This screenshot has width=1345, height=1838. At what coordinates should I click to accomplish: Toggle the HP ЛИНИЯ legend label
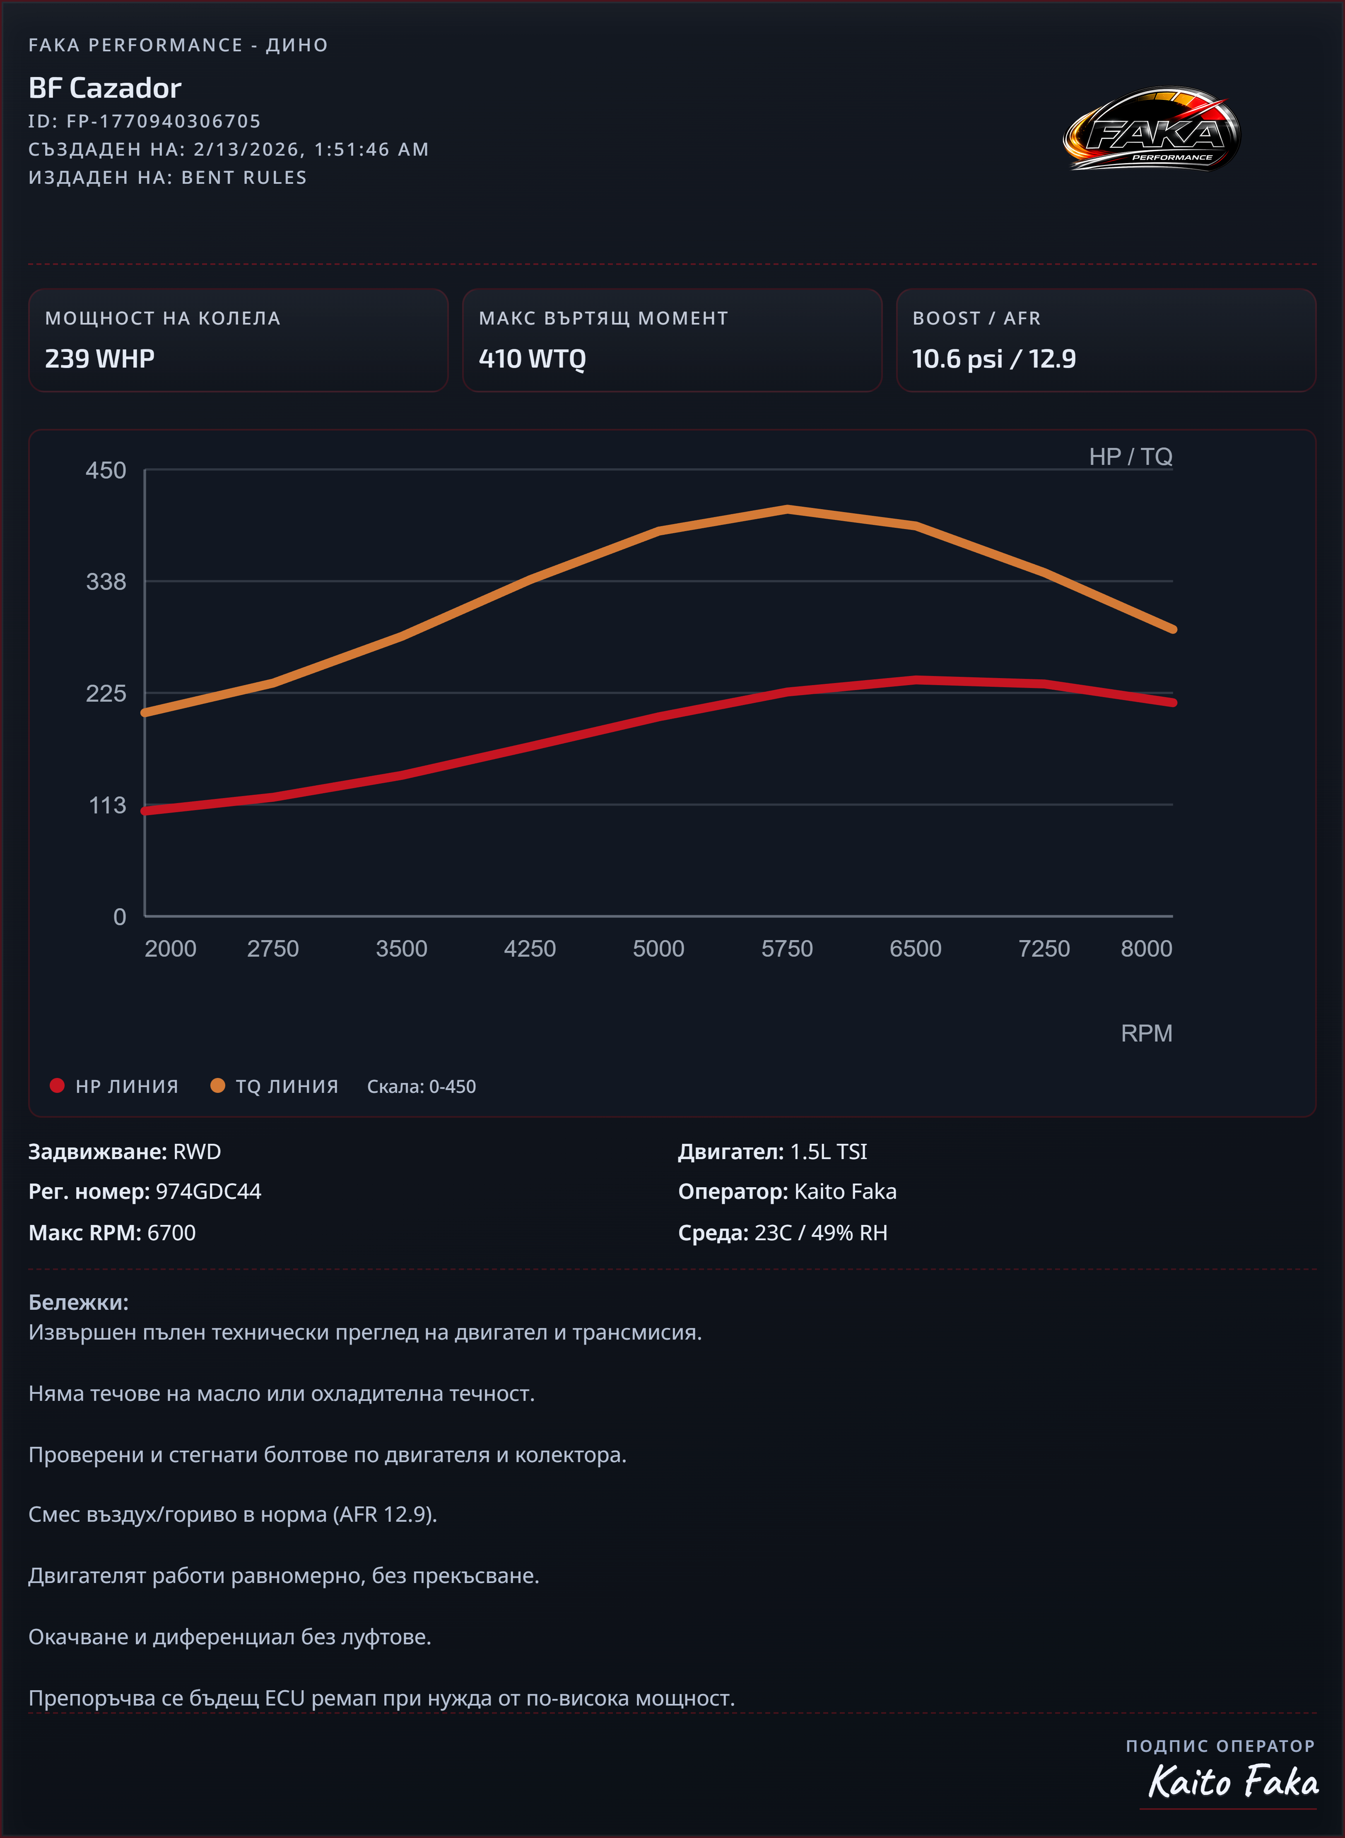(127, 1087)
